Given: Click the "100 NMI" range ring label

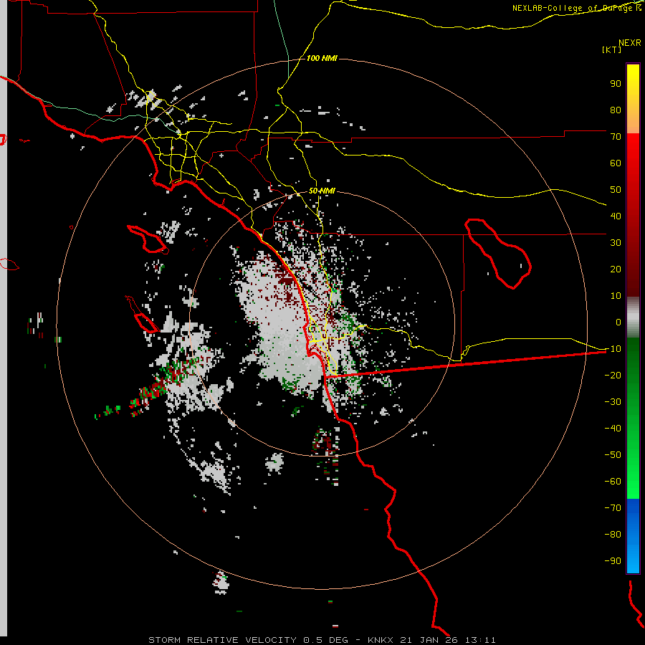Looking at the screenshot, I should (322, 59).
